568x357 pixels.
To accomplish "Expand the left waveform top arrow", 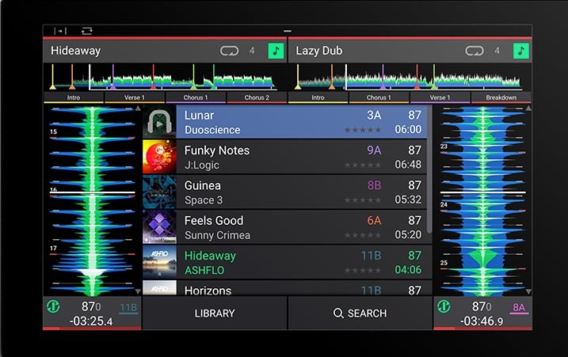I will click(138, 108).
